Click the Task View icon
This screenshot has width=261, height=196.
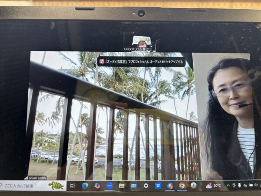[72, 186]
